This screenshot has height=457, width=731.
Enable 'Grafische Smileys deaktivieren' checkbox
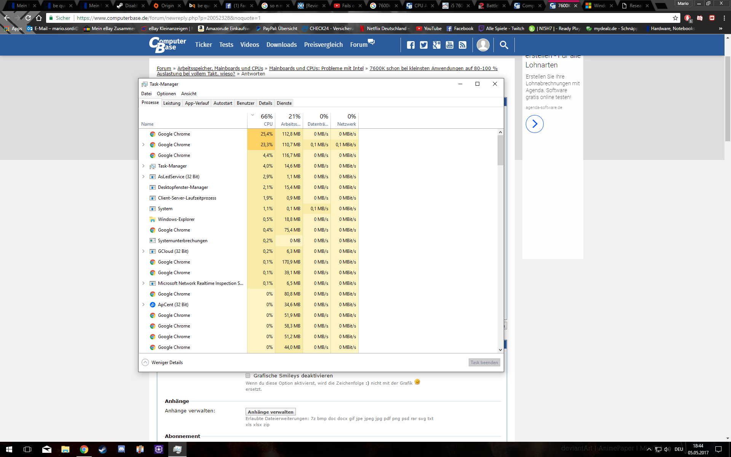(248, 376)
